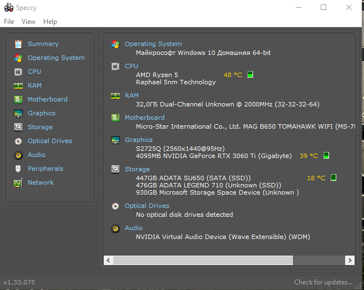
Task: Click the Motherboard icon in main panel
Action: (115, 118)
